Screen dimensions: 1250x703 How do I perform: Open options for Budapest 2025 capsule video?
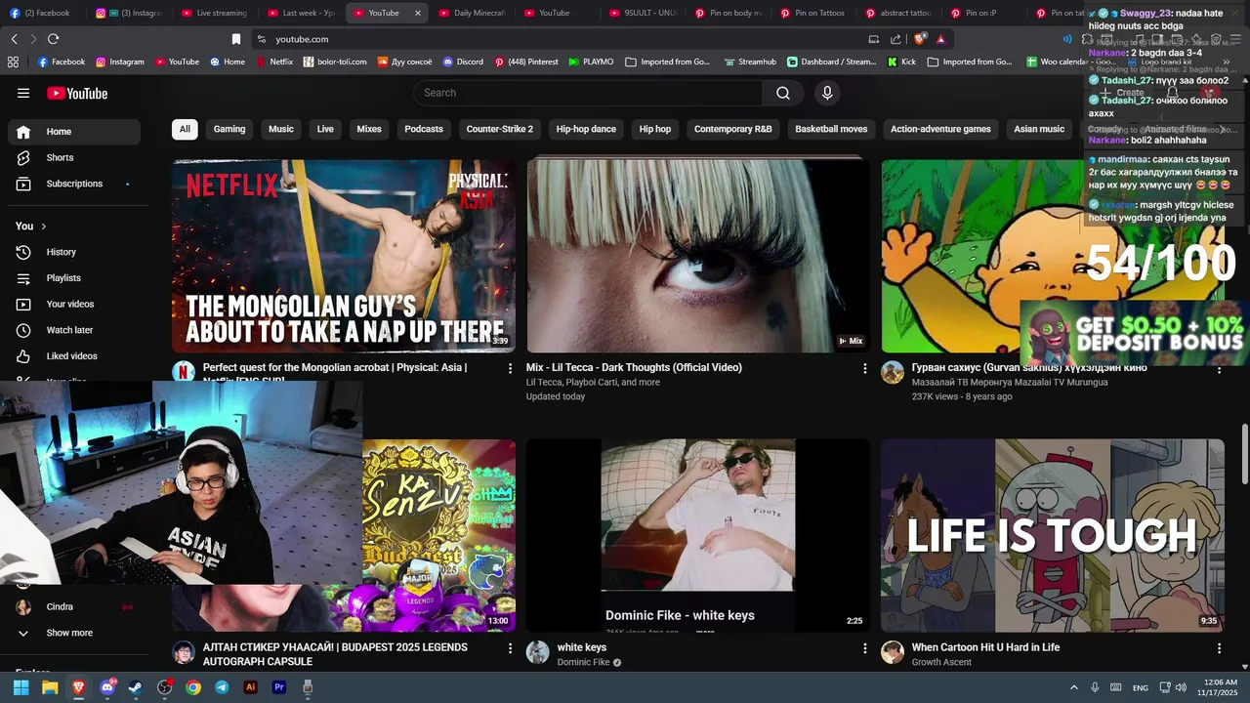click(x=510, y=648)
